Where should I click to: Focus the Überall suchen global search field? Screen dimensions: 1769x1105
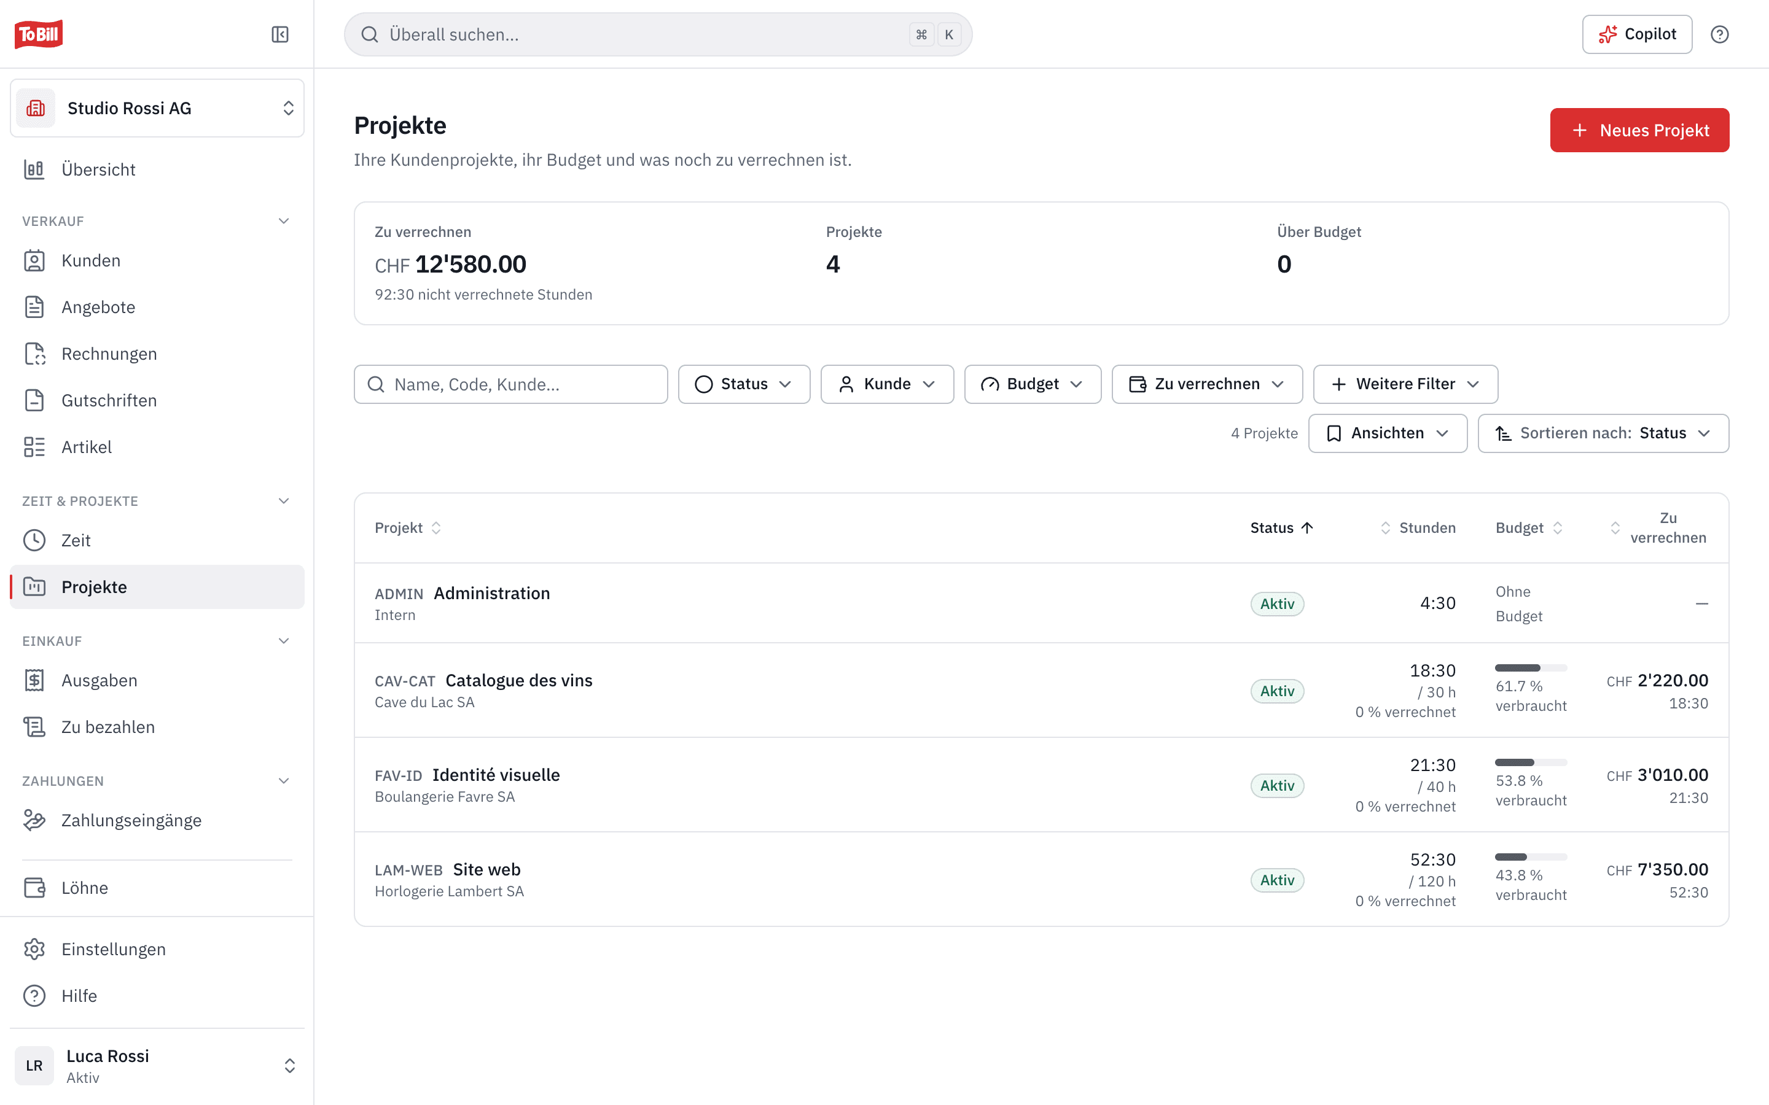658,34
